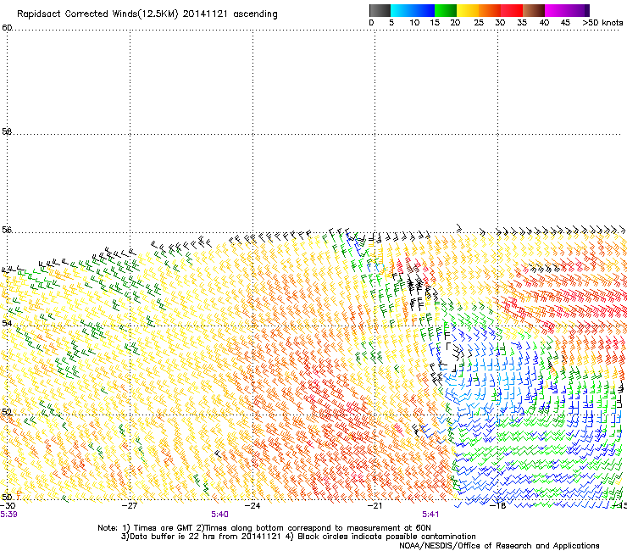This screenshot has height=551, width=627.
Task: Select the gray 0-5 knots legend color
Action: click(380, 10)
